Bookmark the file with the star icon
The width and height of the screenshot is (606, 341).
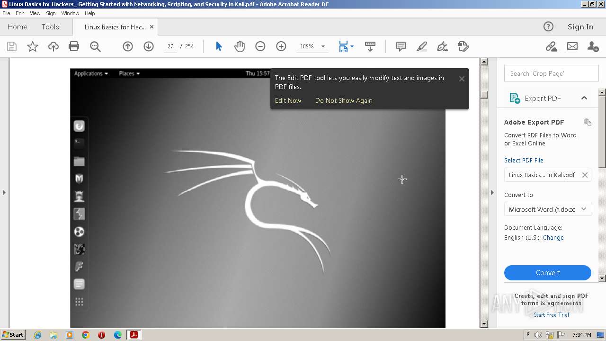[33, 46]
